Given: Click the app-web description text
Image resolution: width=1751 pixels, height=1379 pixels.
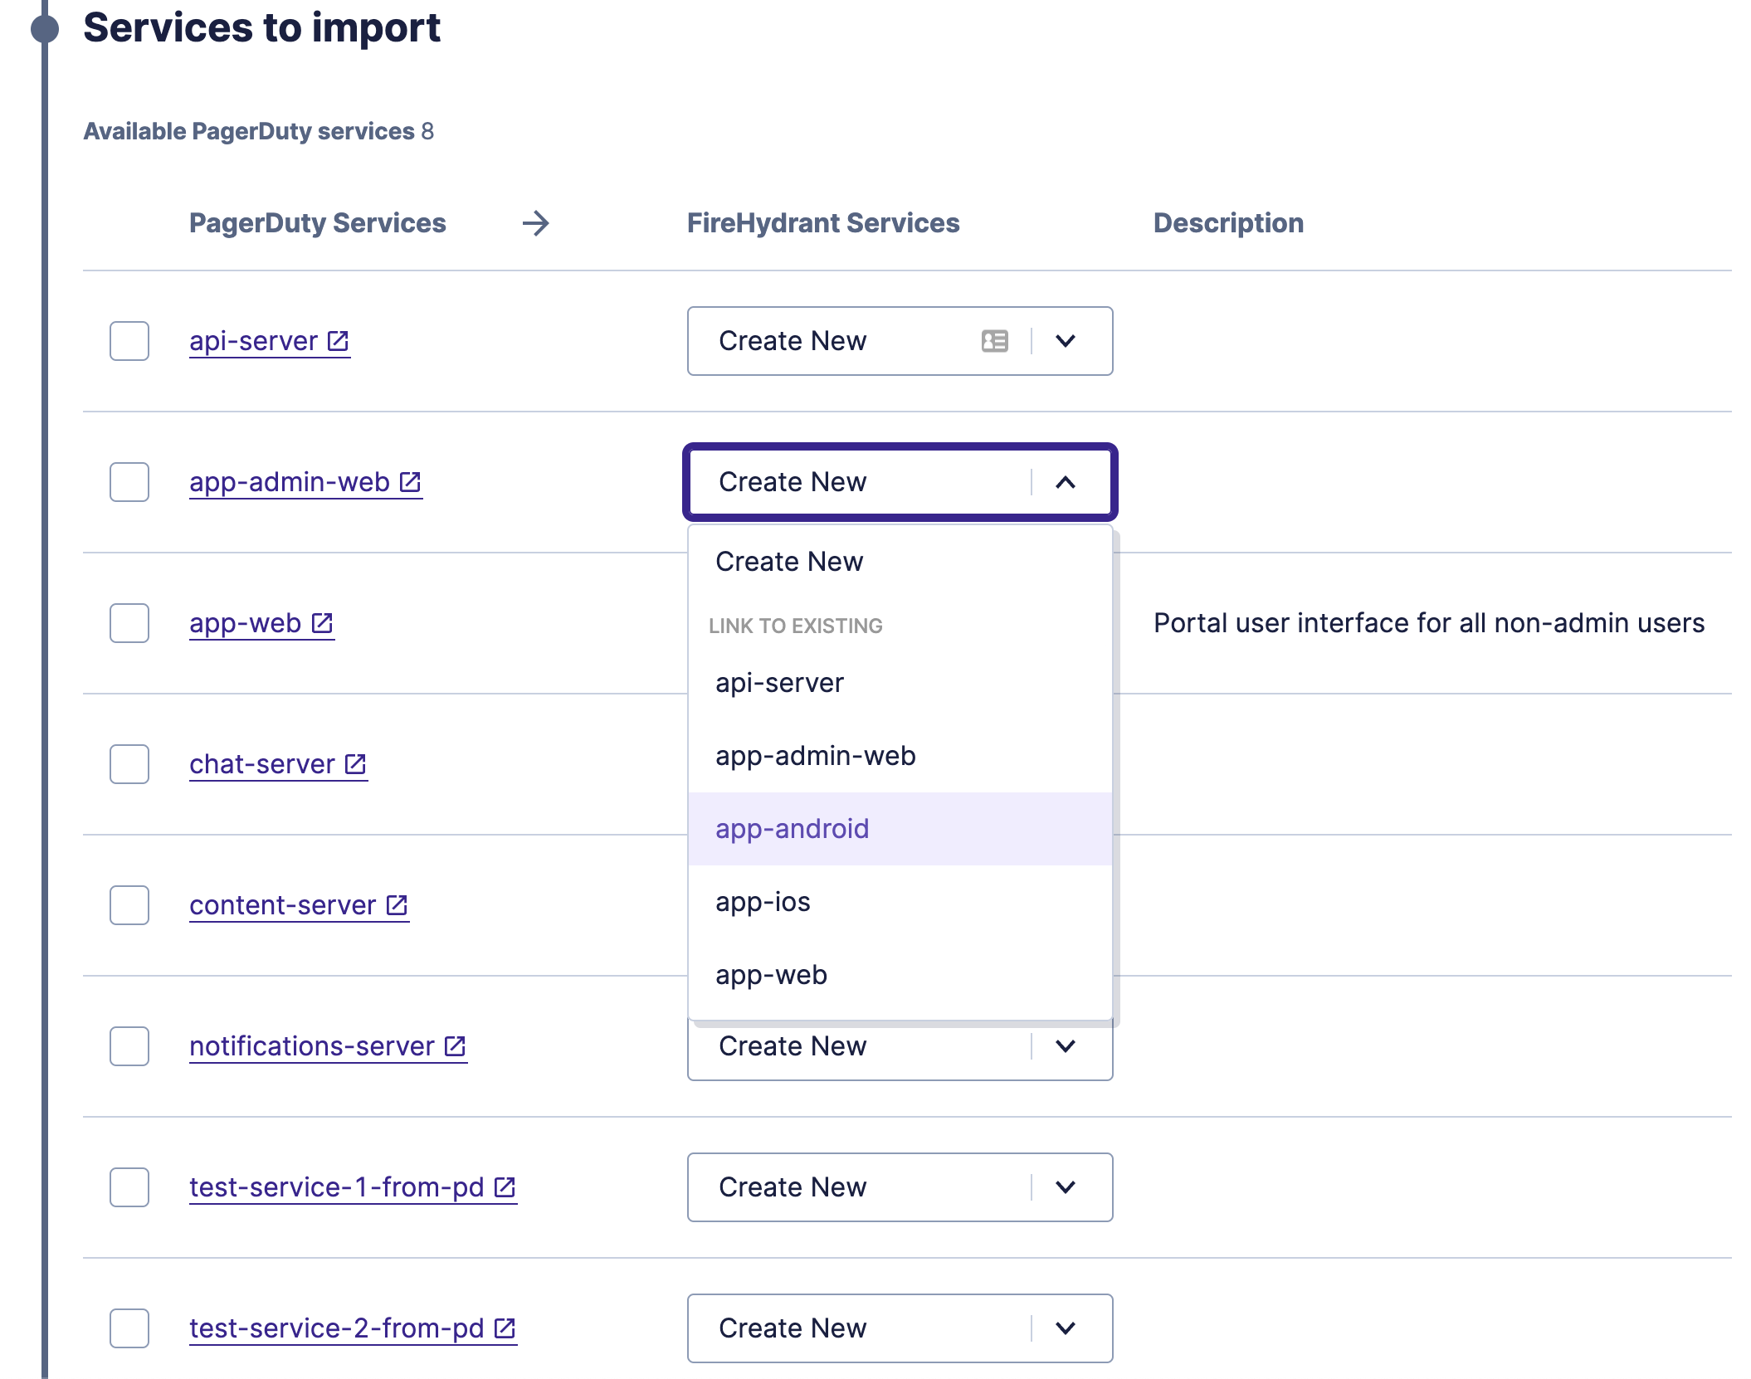Looking at the screenshot, I should (x=1429, y=623).
